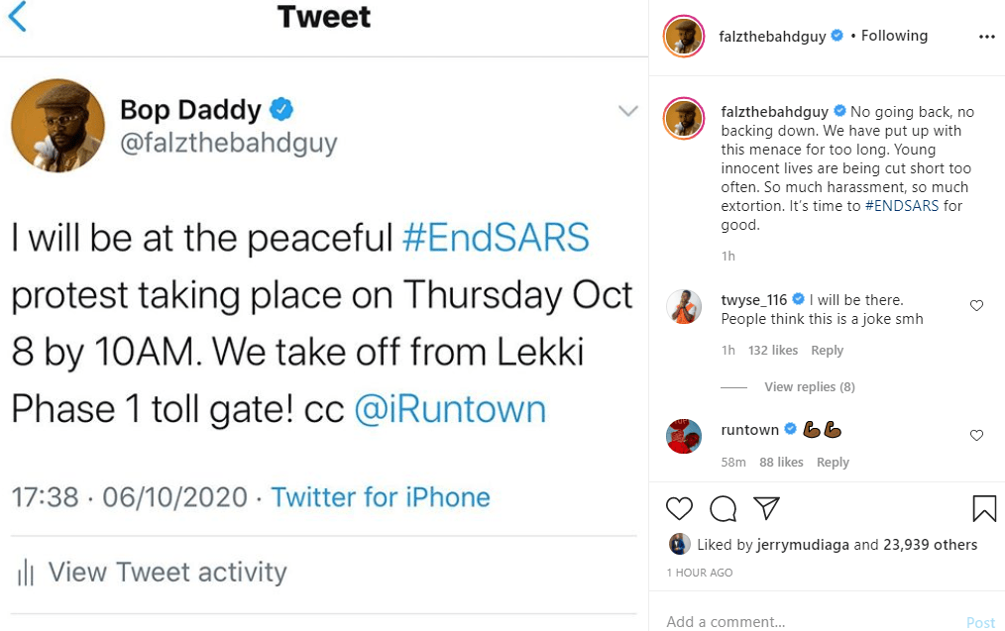Click the Following button in post header
This screenshot has height=631, width=1005.
pyautogui.click(x=894, y=36)
